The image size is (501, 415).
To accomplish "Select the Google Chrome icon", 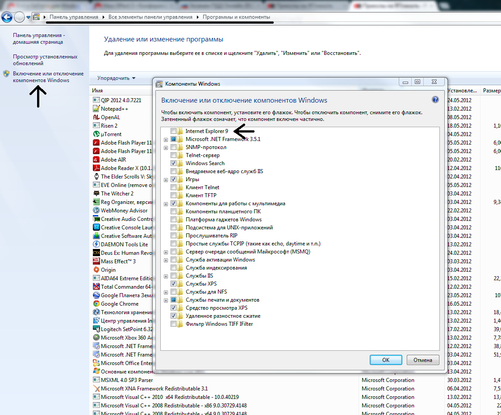I will coord(96,303).
